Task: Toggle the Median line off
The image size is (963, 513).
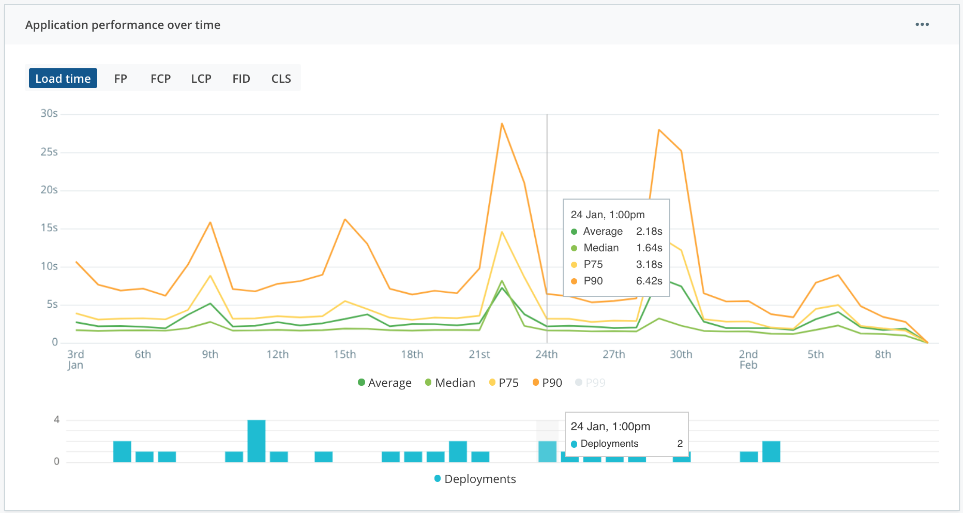Action: pos(450,383)
